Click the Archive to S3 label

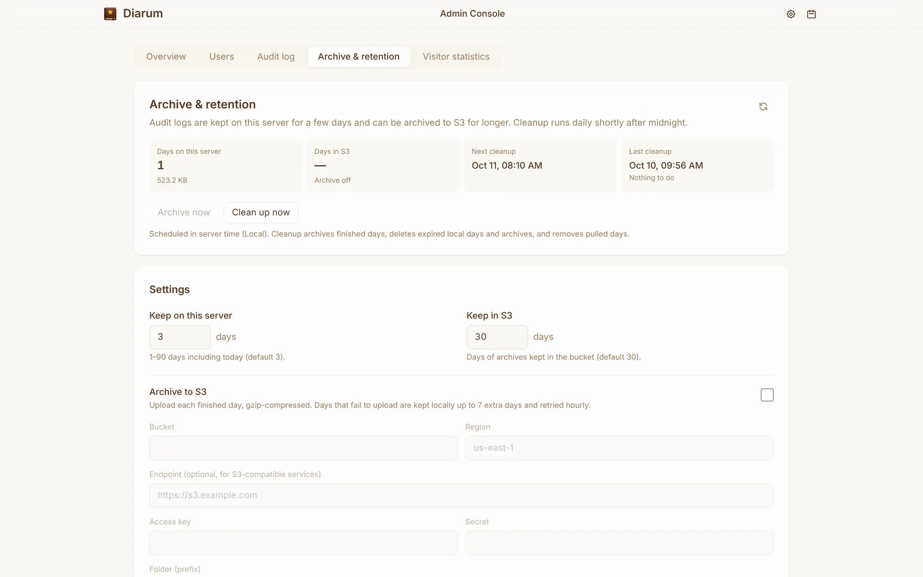point(178,392)
